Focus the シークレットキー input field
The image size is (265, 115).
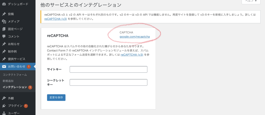click(108, 82)
